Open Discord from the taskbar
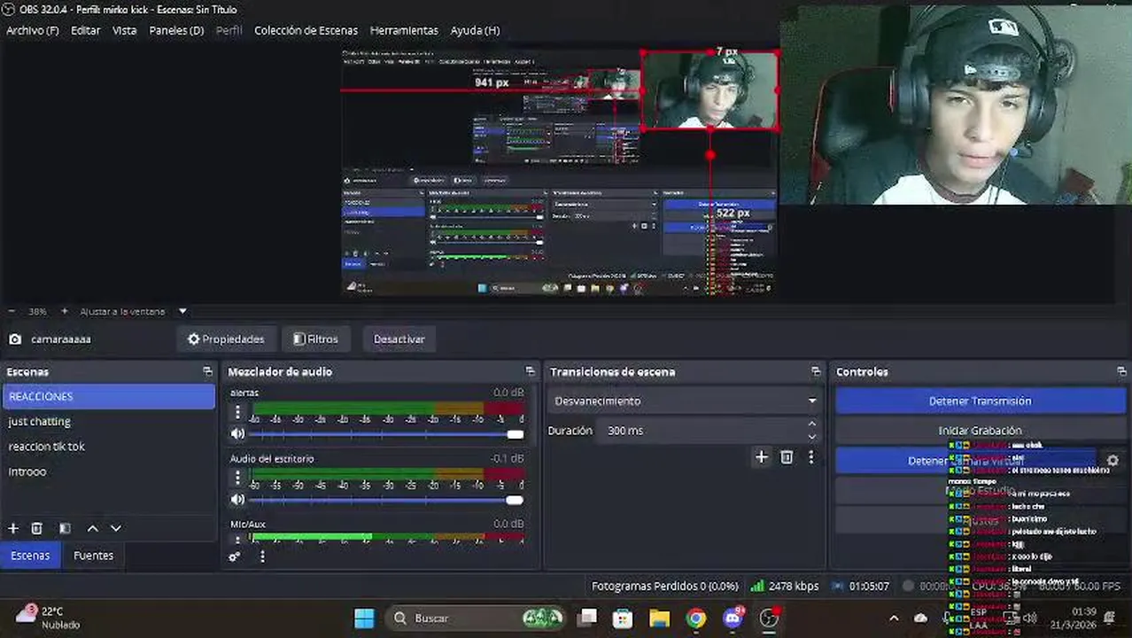1132x638 pixels. point(733,619)
